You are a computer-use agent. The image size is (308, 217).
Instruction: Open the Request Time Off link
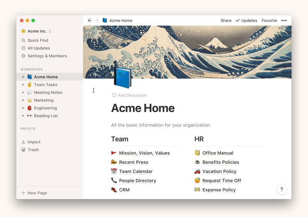coord(222,181)
